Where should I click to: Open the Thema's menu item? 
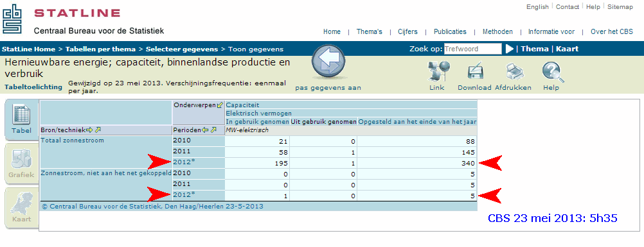tap(369, 31)
